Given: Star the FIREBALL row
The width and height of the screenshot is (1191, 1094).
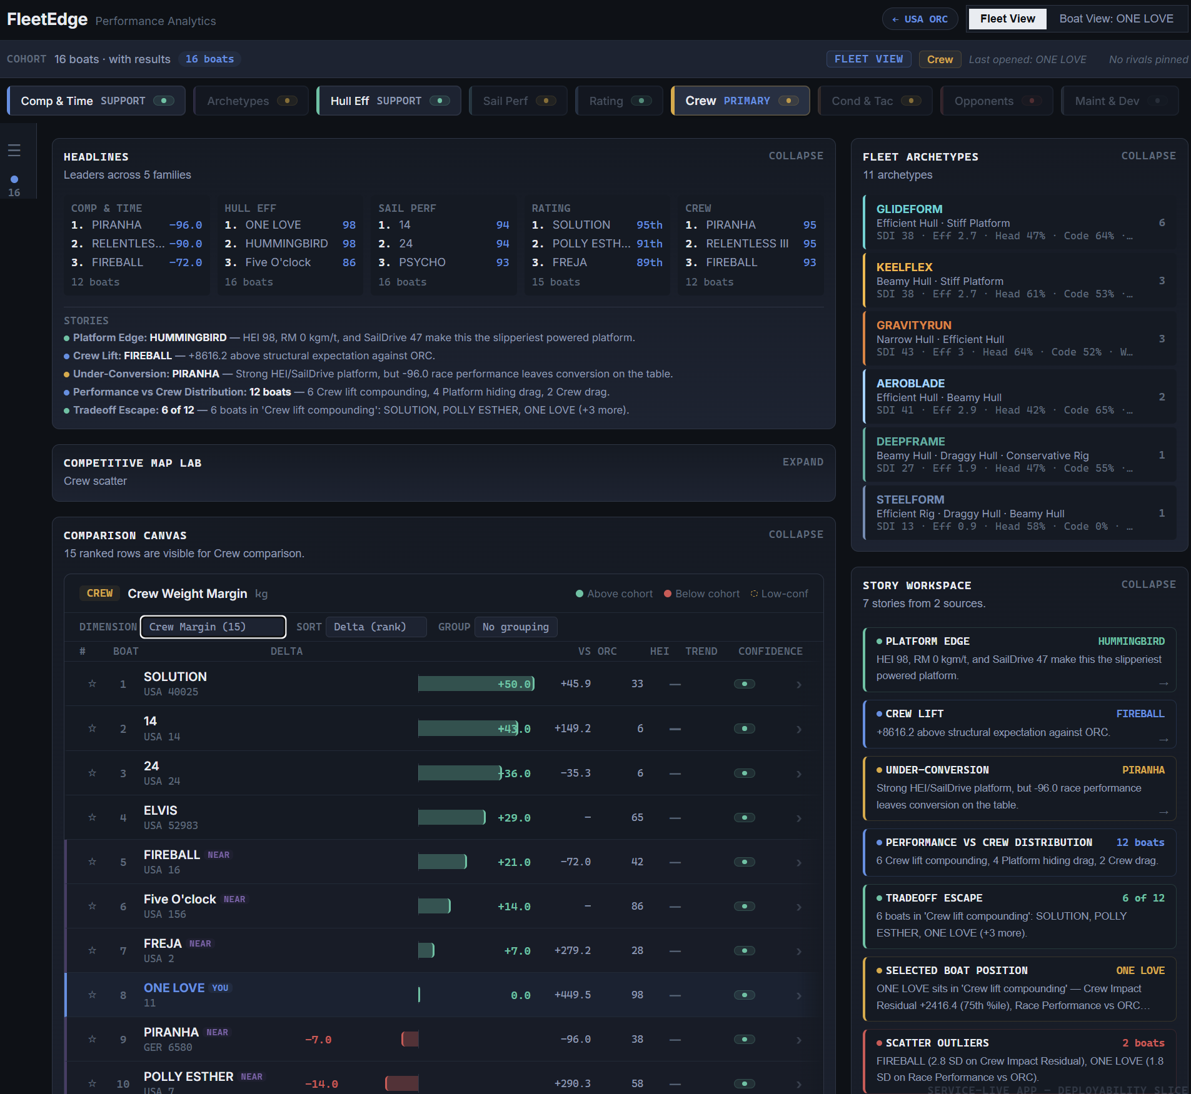Looking at the screenshot, I should 92,862.
